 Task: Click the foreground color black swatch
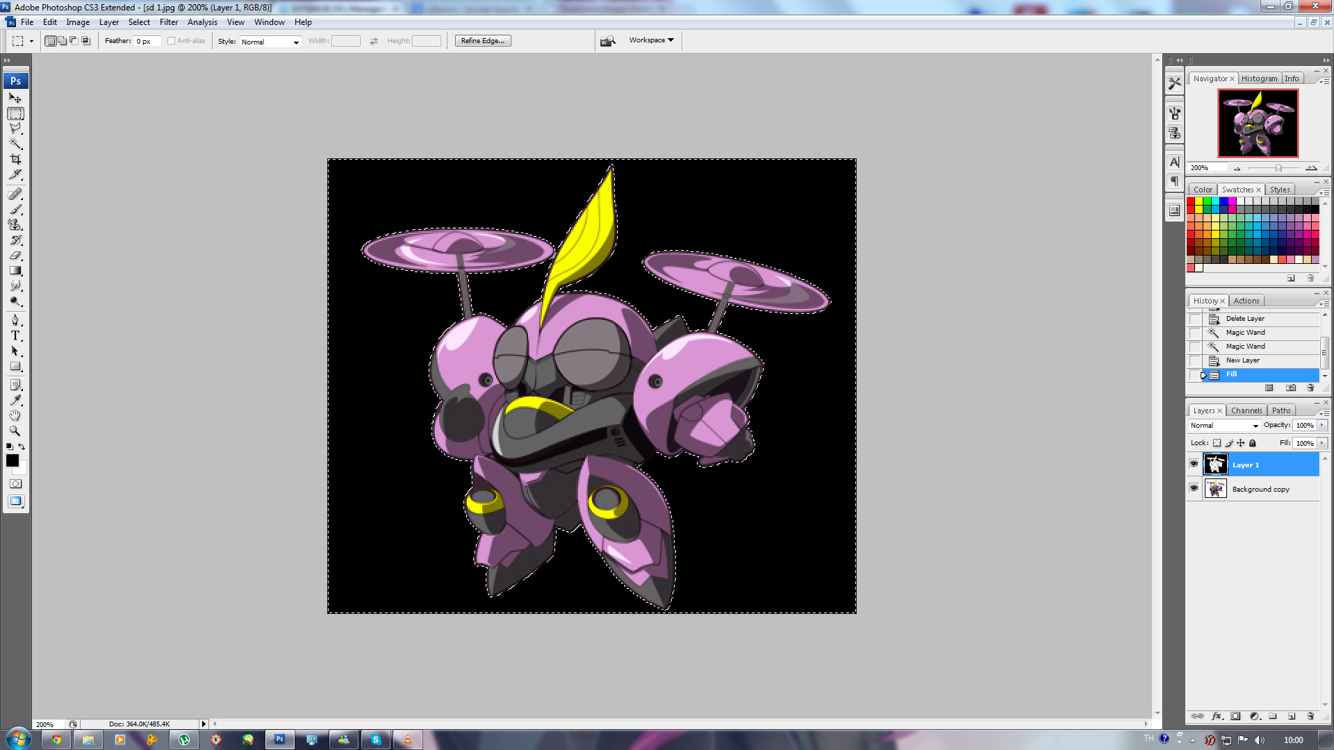(x=13, y=460)
